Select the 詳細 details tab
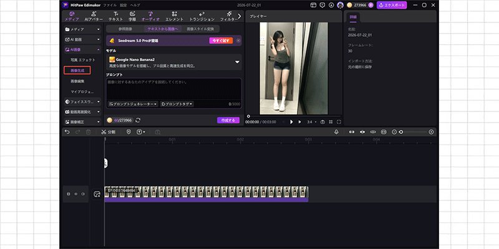 click(x=353, y=17)
